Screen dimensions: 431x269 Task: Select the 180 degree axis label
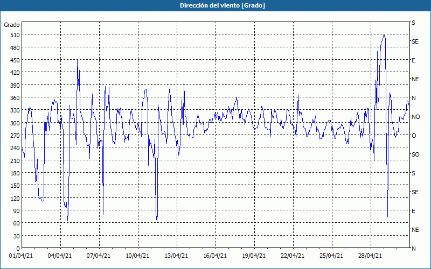(15, 173)
